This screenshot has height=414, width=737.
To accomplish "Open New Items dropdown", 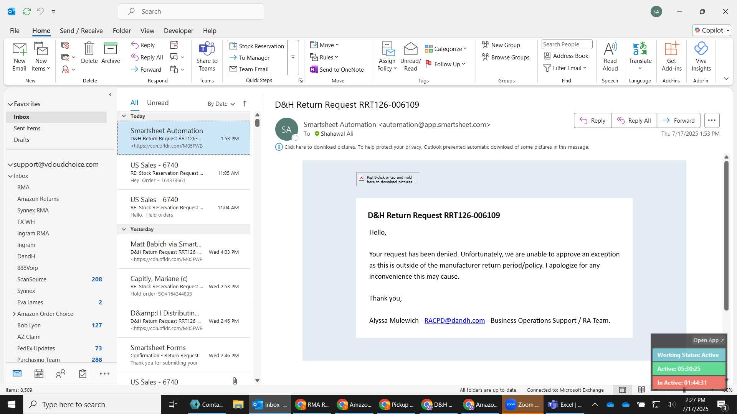I will pyautogui.click(x=41, y=57).
